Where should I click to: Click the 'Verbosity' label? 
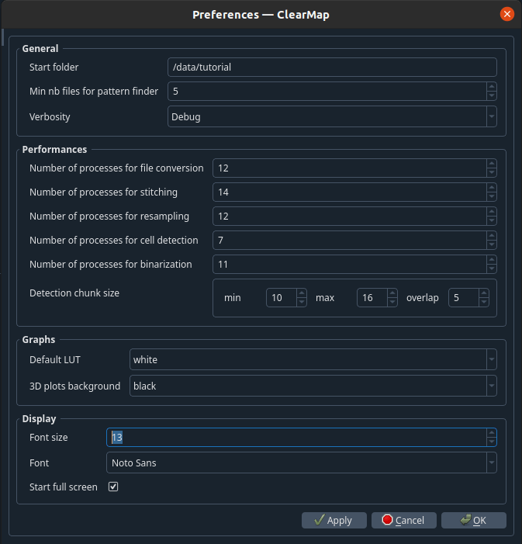tap(50, 117)
